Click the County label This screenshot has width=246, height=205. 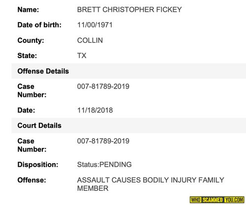click(31, 40)
